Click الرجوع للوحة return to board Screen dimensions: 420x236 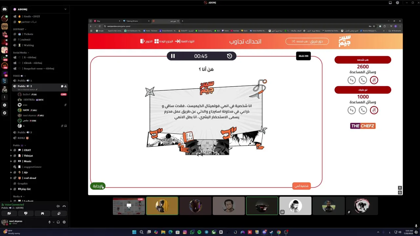click(x=163, y=41)
